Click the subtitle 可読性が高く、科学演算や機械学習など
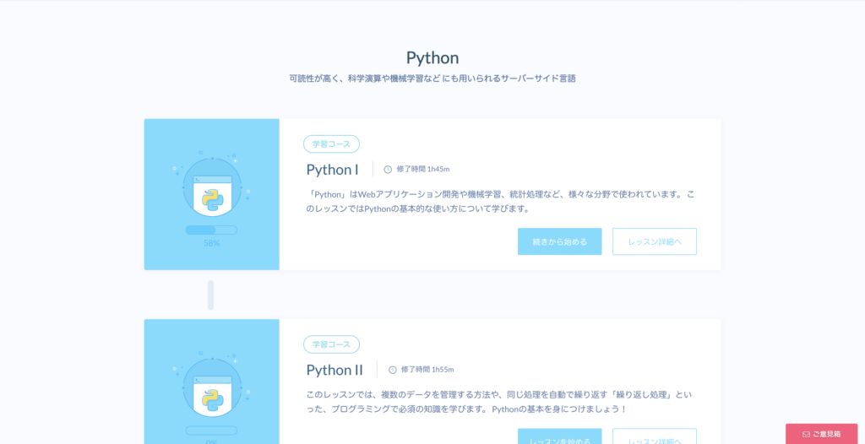 click(432, 79)
